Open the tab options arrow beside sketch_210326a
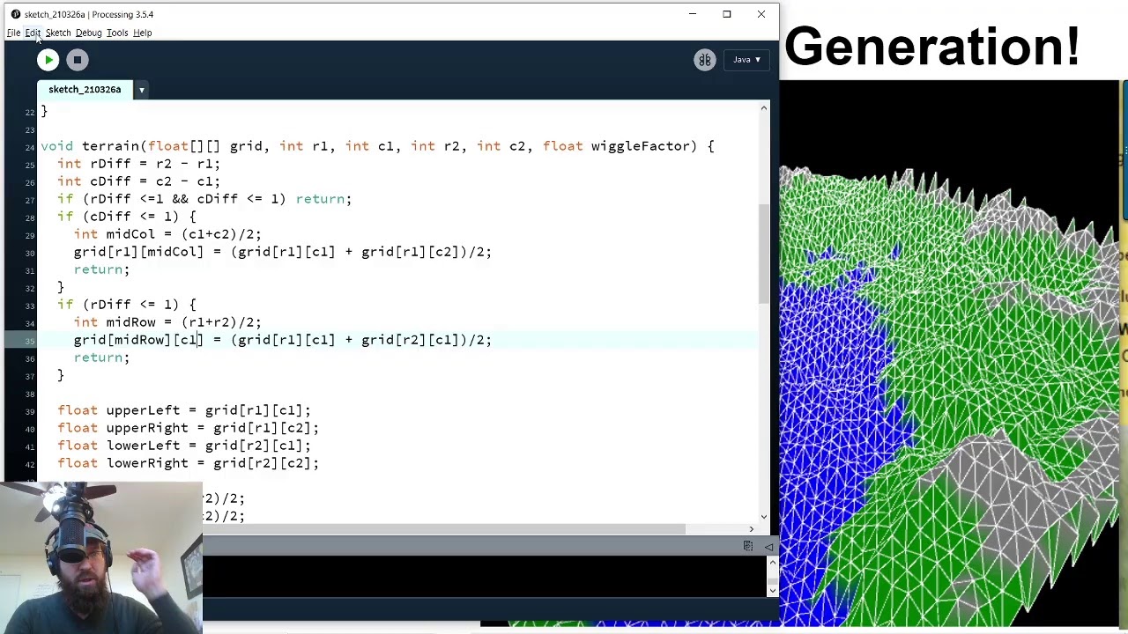Viewport: 1128px width, 634px height. pos(141,90)
